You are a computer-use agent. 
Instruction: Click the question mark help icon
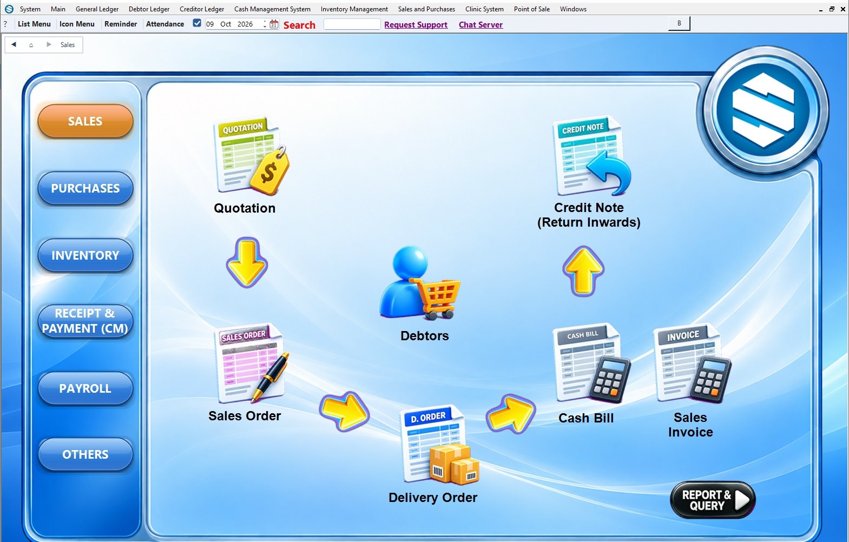pyautogui.click(x=5, y=24)
